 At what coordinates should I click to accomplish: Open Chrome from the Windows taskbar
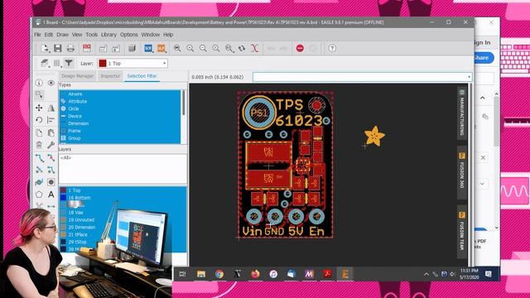click(219, 274)
